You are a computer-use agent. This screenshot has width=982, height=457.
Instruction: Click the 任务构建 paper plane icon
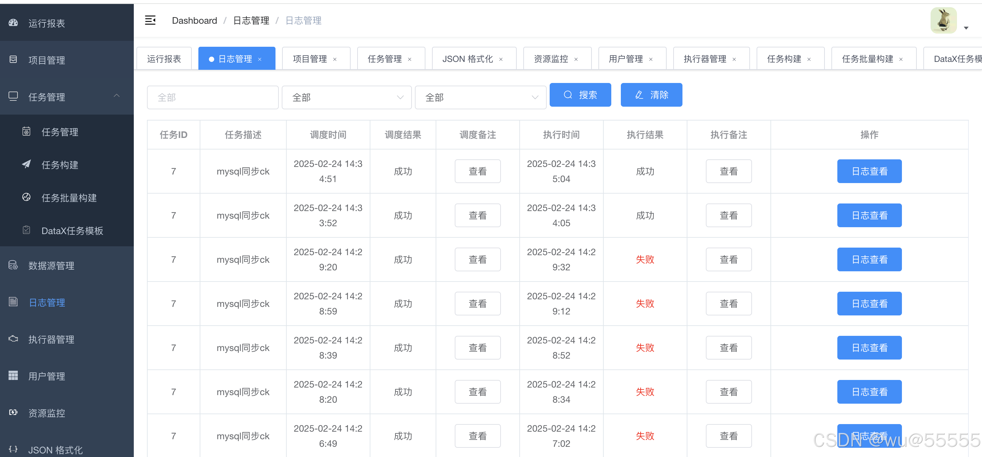pyautogui.click(x=26, y=164)
